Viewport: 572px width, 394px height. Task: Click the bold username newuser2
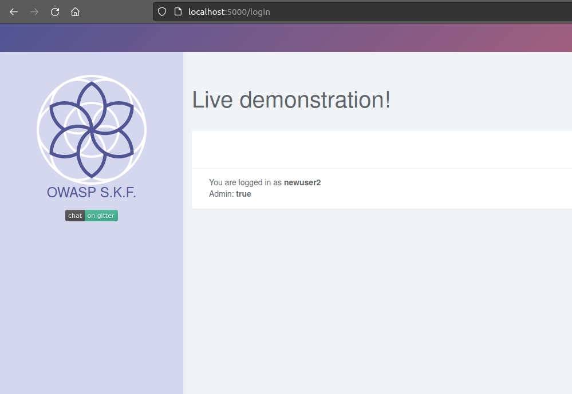pyautogui.click(x=302, y=182)
